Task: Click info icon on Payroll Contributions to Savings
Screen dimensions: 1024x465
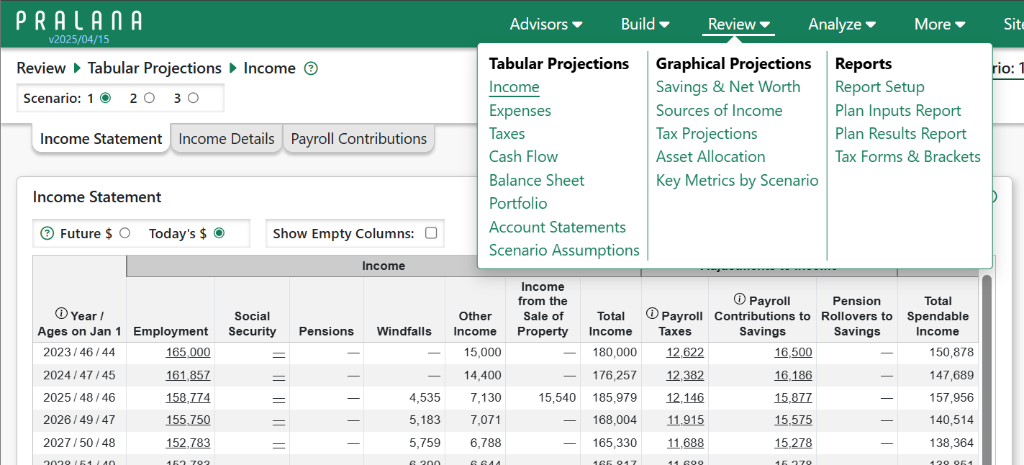Action: point(739,299)
